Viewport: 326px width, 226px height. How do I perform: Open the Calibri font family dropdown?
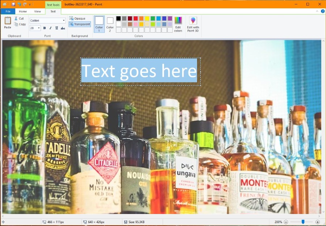[x=64, y=21]
